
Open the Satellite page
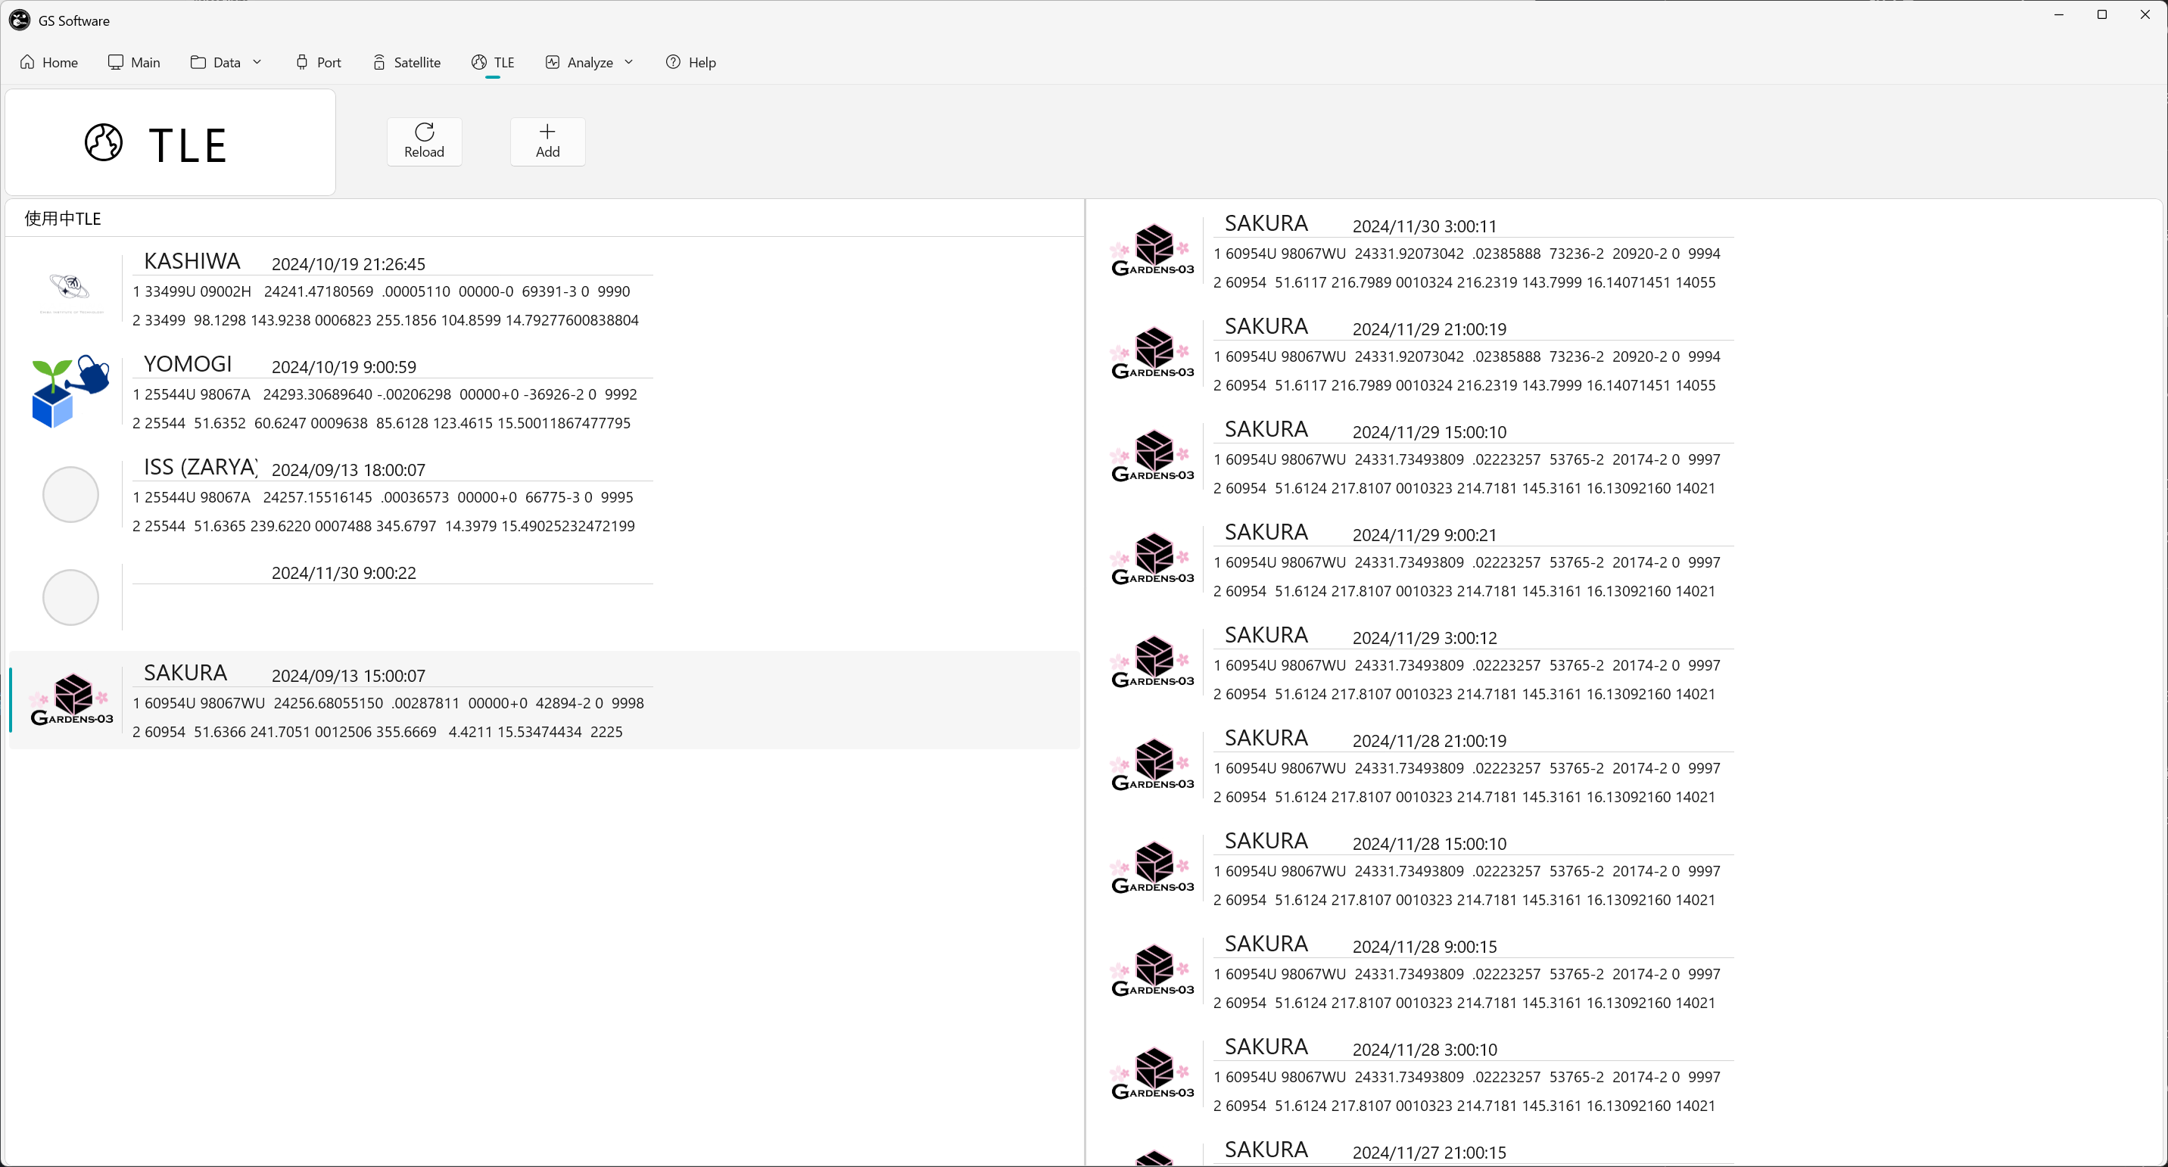point(406,62)
